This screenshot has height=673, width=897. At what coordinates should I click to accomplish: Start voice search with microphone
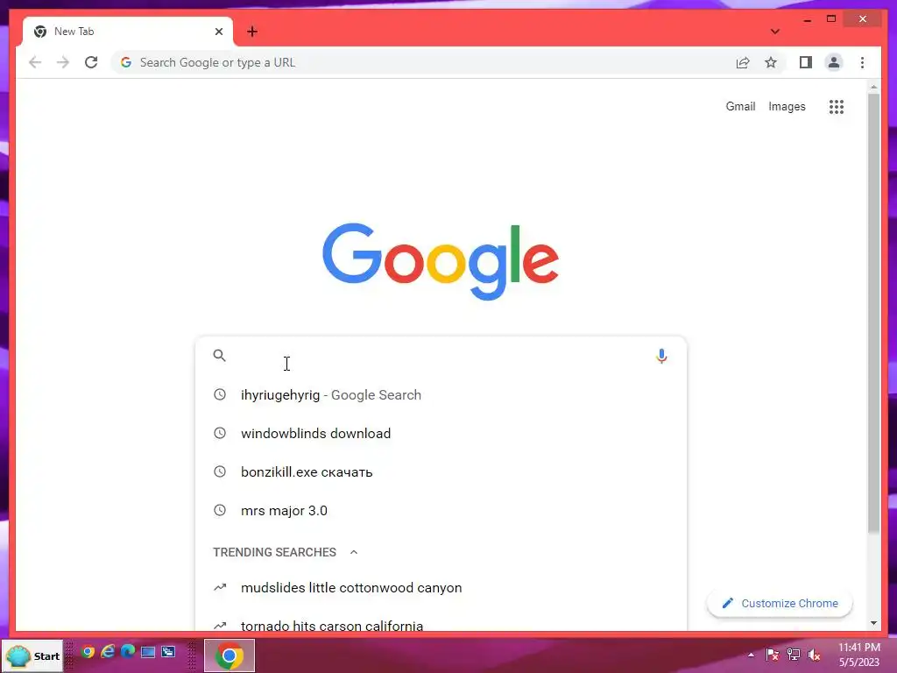661,356
